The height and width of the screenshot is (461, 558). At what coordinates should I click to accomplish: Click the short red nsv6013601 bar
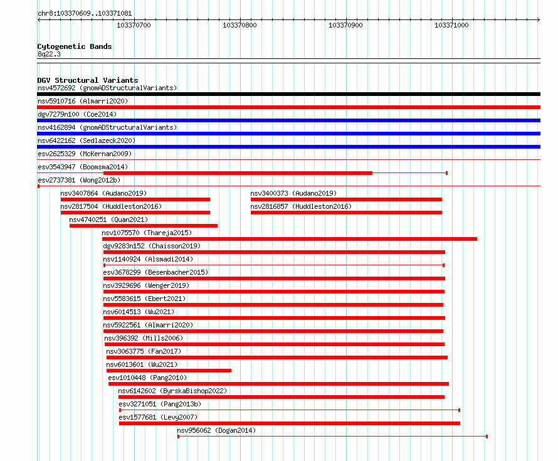click(169, 371)
